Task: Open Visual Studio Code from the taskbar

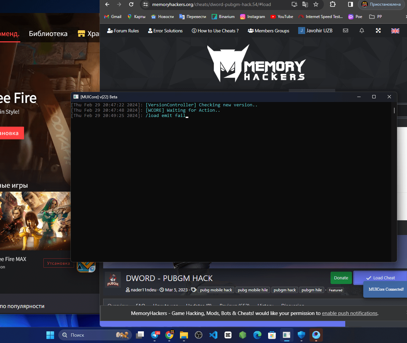Action: (x=213, y=335)
